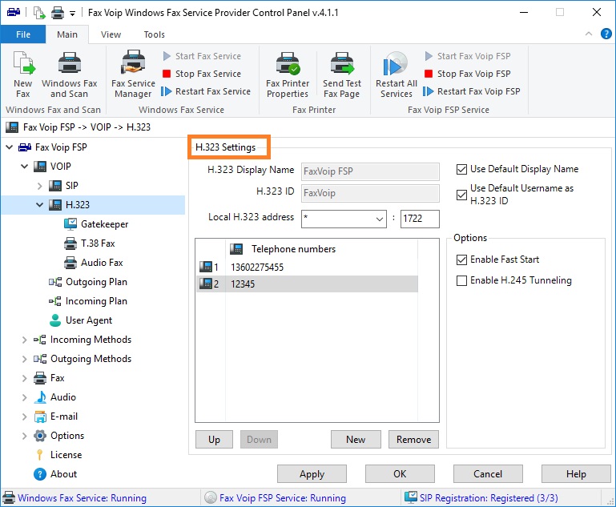The width and height of the screenshot is (616, 507).
Task: Click the Cancel button
Action: click(488, 474)
